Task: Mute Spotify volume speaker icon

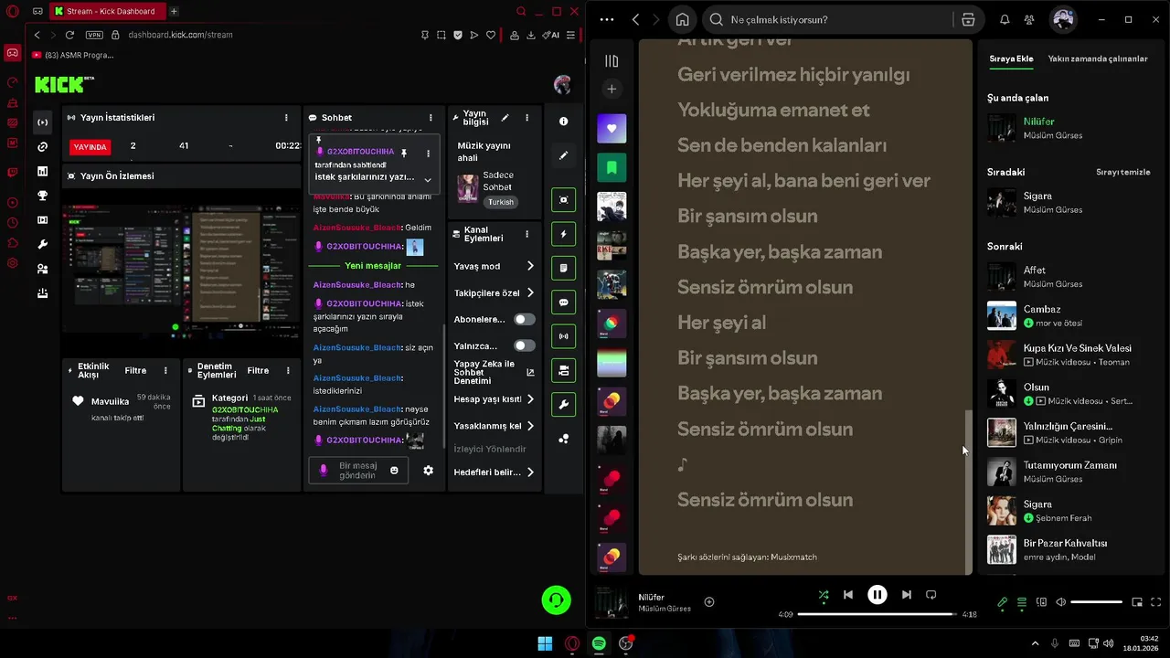Action: pos(1060,602)
